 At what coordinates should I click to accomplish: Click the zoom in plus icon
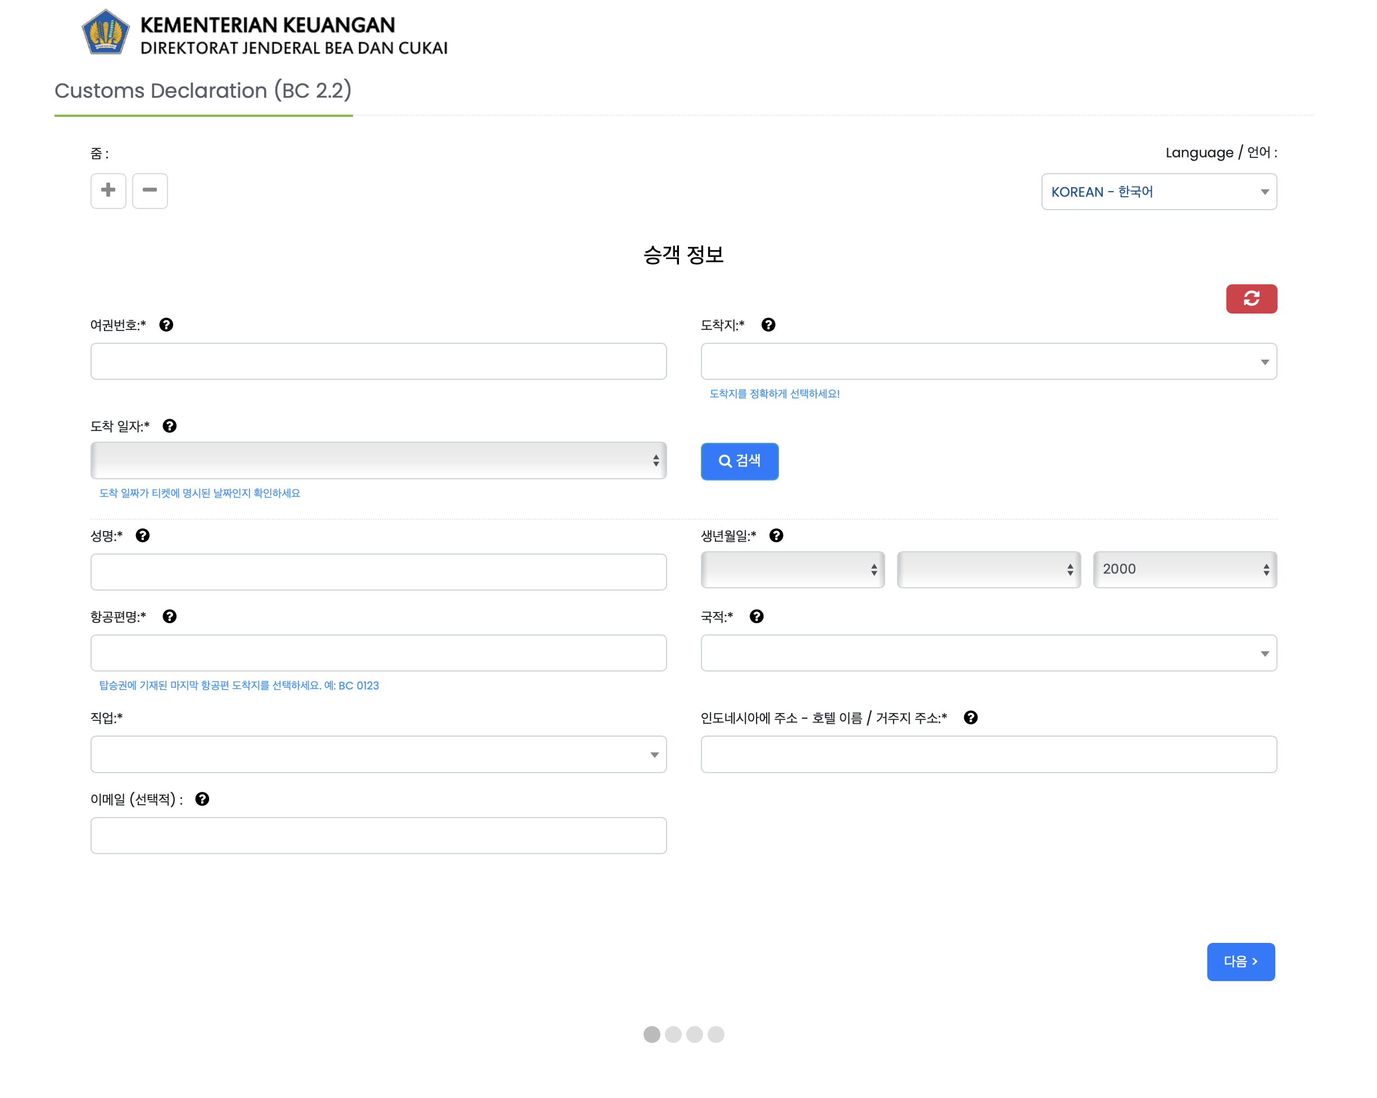108,191
